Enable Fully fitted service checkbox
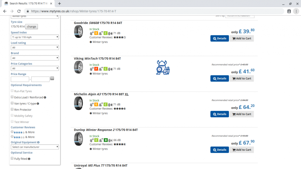The width and height of the screenshot is (301, 169). pos(12,158)
